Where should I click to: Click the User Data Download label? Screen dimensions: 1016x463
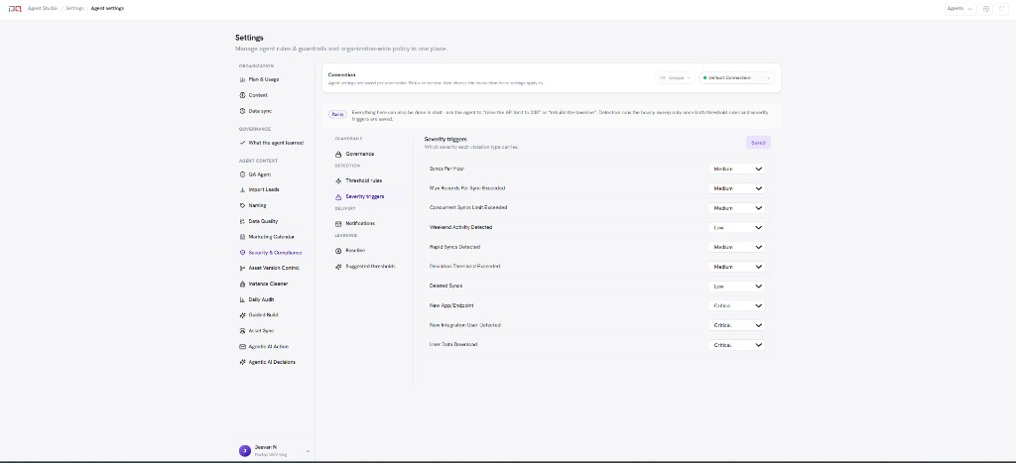tap(452, 344)
